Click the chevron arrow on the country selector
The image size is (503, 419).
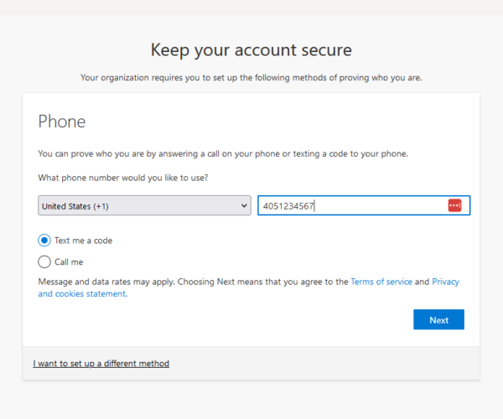coord(244,206)
